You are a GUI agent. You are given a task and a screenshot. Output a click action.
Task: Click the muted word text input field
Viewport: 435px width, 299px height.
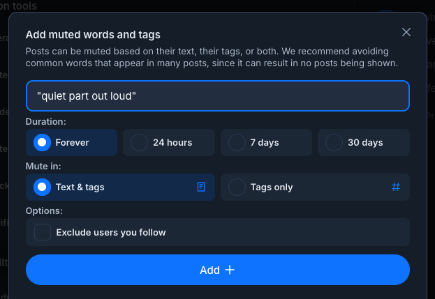tap(217, 96)
